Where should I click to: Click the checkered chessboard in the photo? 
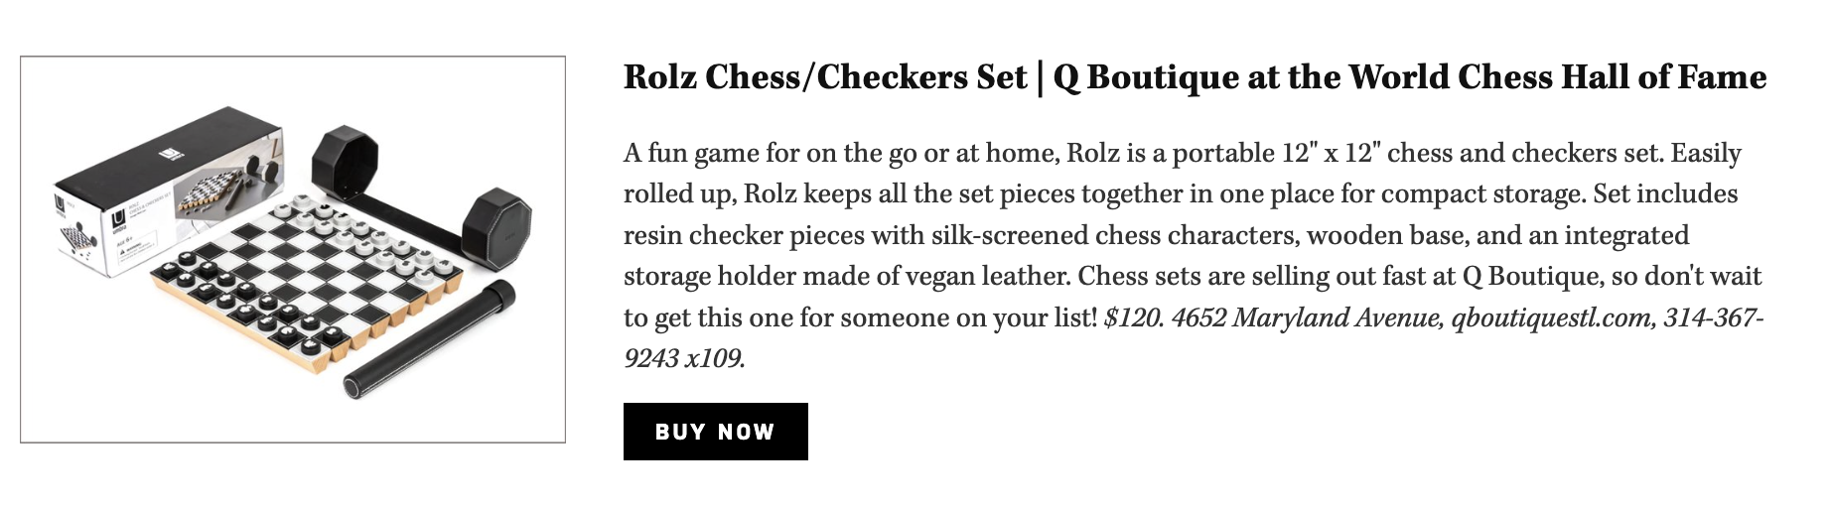pos(308,268)
